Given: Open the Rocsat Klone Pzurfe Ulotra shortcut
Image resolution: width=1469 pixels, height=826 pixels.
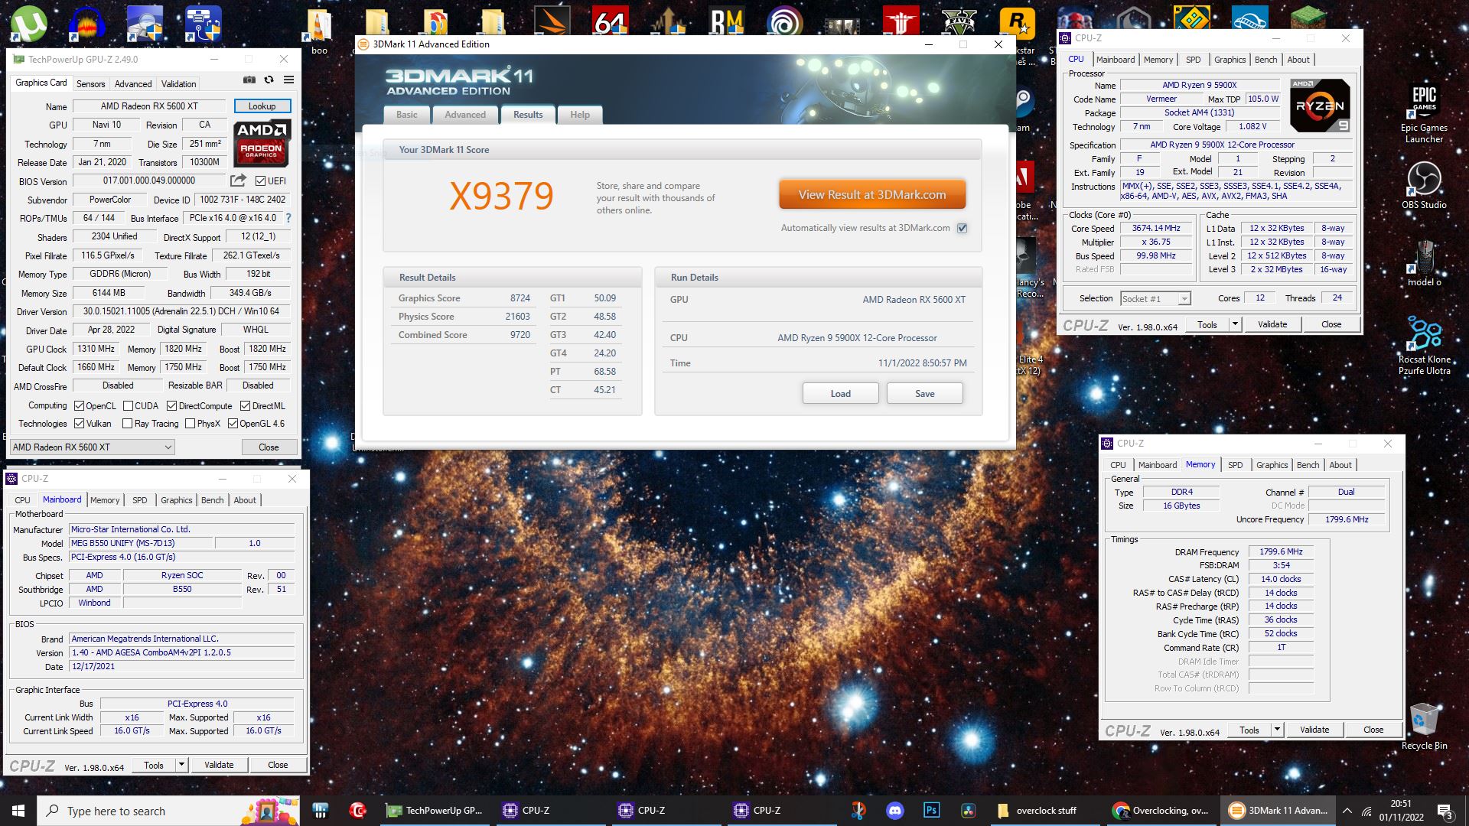Looking at the screenshot, I should (x=1424, y=345).
